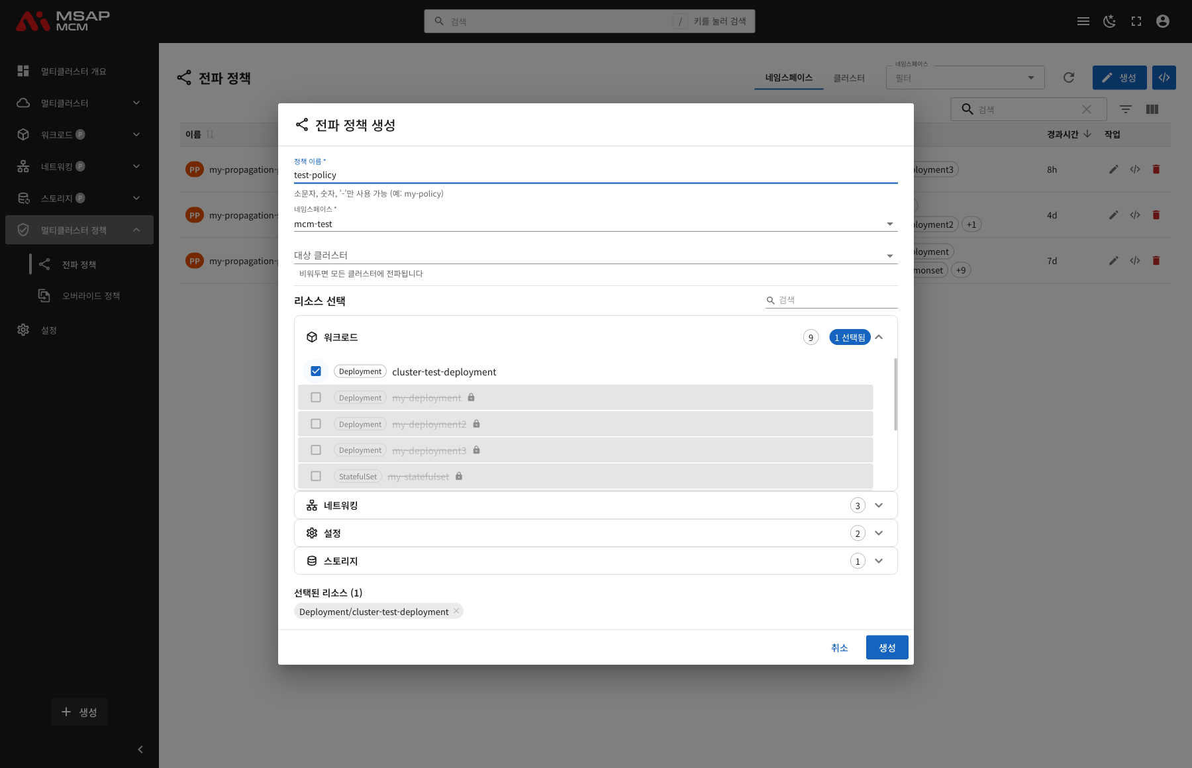Click the table 검색 field
1192x768 pixels.
[1028, 109]
